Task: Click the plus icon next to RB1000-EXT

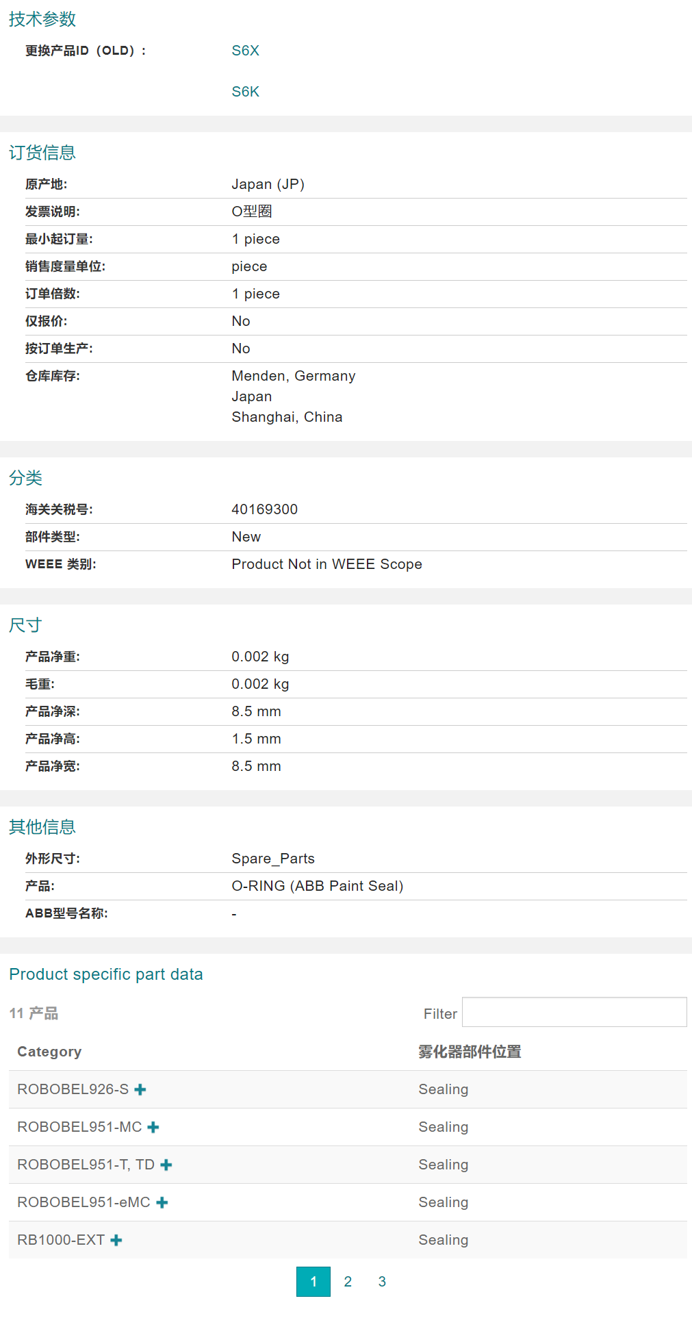Action: click(116, 1240)
